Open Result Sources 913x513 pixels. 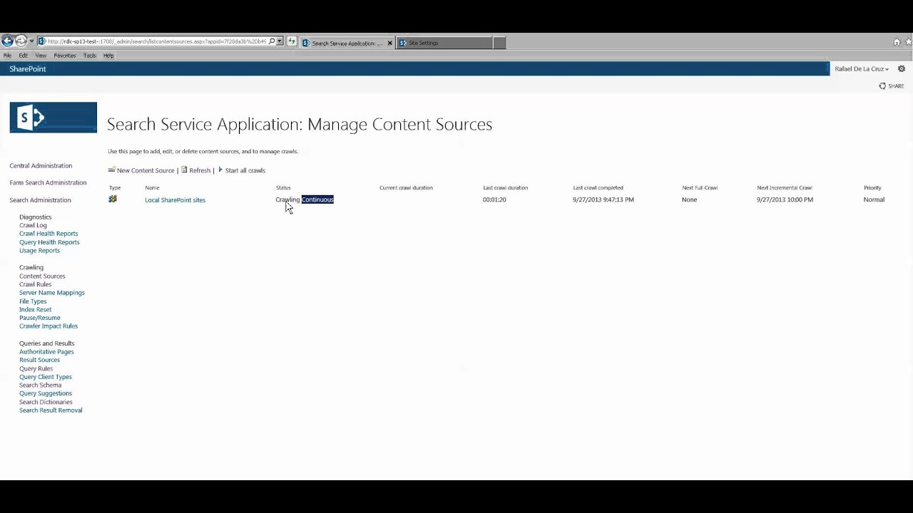point(39,361)
